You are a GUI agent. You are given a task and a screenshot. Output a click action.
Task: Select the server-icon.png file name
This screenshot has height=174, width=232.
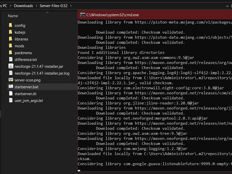tap(27, 80)
